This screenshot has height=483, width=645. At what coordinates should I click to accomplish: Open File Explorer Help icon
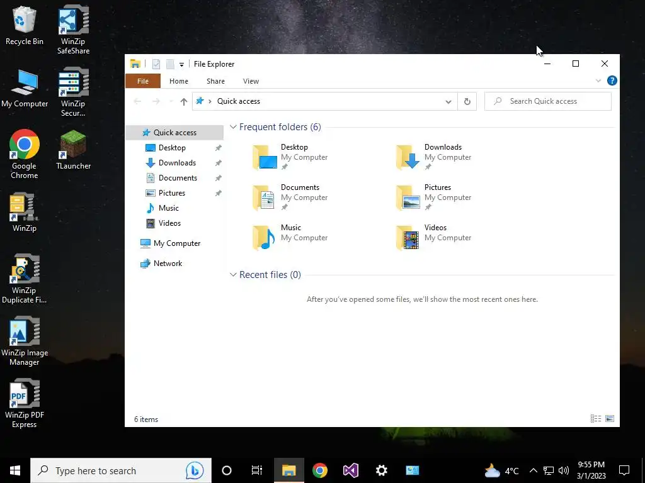pos(612,80)
